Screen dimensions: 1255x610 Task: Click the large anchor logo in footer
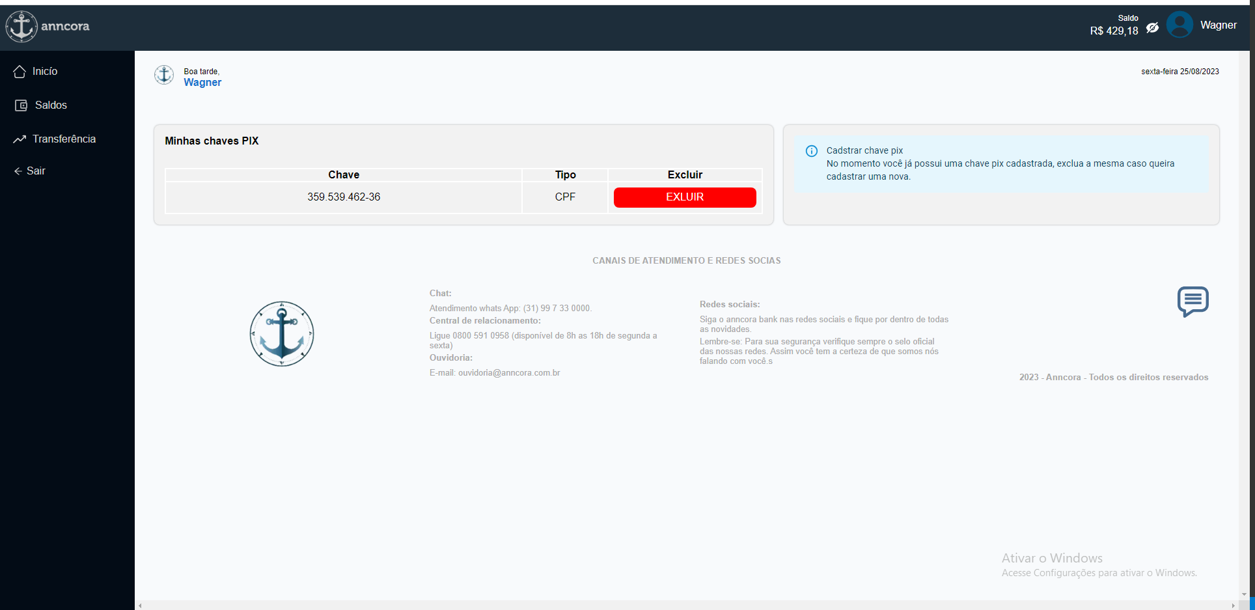point(282,334)
